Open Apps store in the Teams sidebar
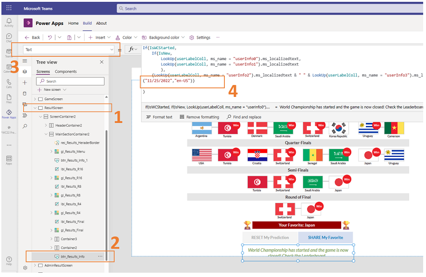 point(9,160)
